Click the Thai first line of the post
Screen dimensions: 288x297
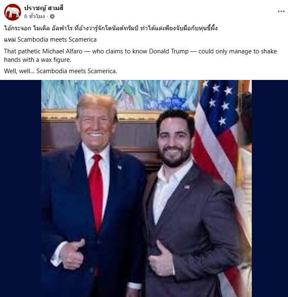point(111,29)
